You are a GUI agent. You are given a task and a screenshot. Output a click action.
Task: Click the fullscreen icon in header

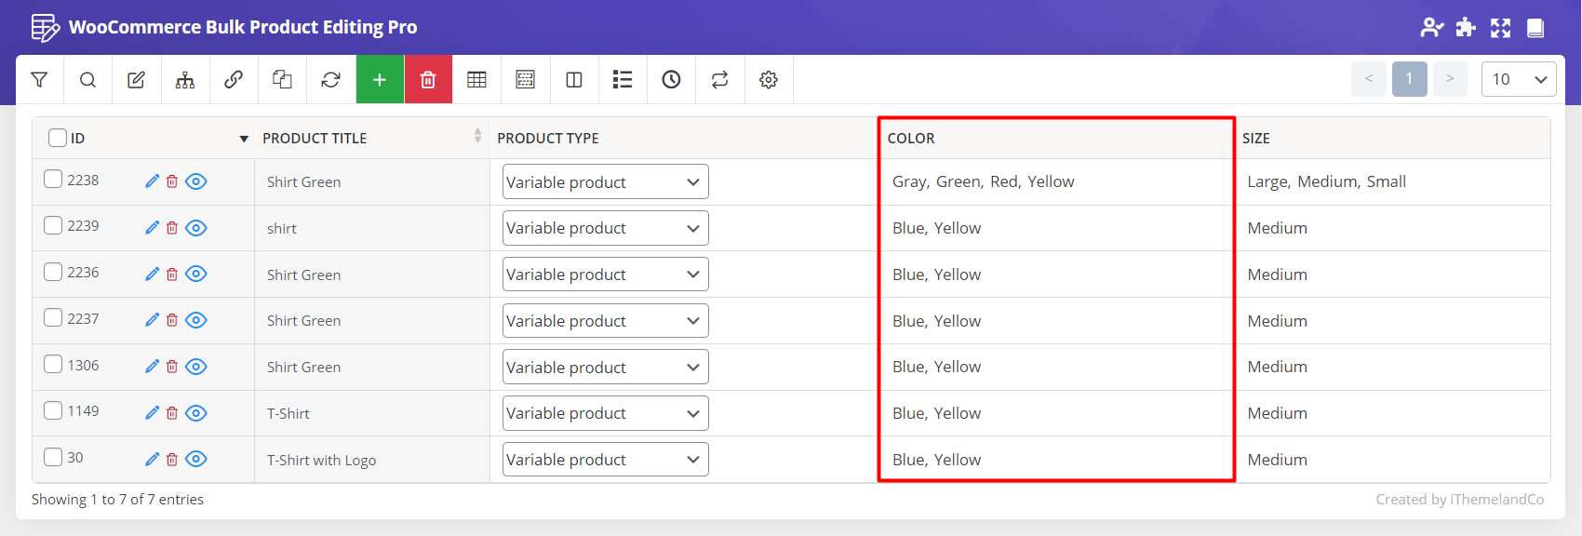[1500, 28]
